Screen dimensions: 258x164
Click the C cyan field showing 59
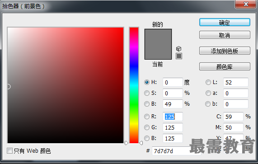coord(233,117)
